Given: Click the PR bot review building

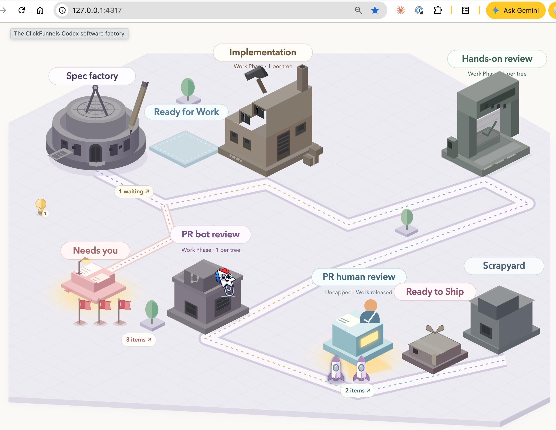Looking at the screenshot, I should pyautogui.click(x=207, y=297).
